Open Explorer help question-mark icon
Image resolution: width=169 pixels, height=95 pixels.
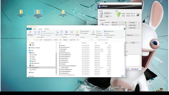pyautogui.click(x=124, y=29)
